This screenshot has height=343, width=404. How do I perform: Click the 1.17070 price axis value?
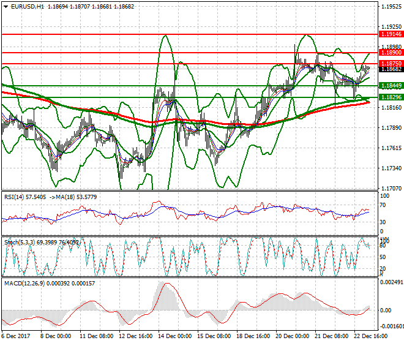pyautogui.click(x=391, y=189)
